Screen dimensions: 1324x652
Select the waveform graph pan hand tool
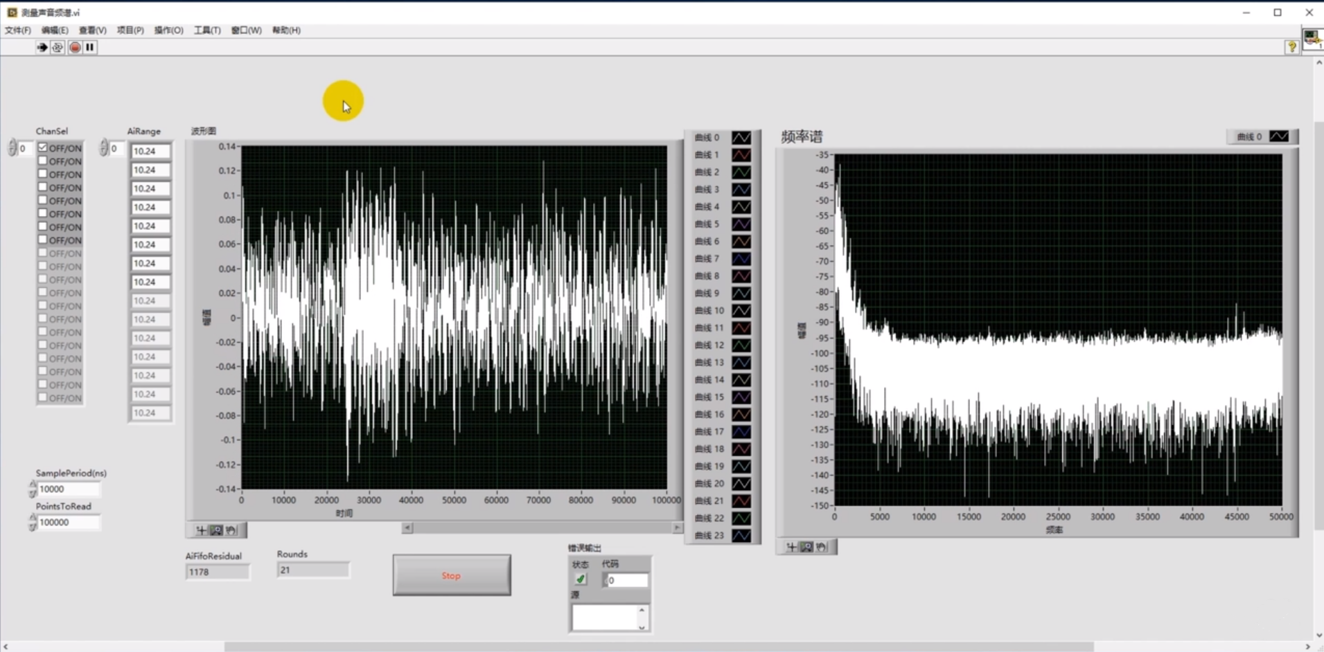pyautogui.click(x=231, y=530)
